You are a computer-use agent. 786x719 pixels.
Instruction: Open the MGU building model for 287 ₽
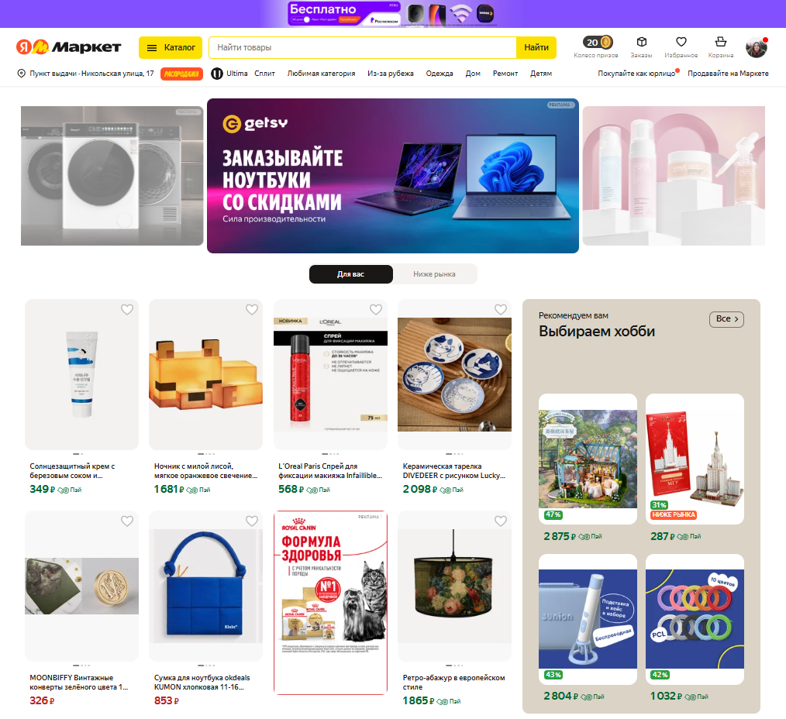tap(695, 459)
